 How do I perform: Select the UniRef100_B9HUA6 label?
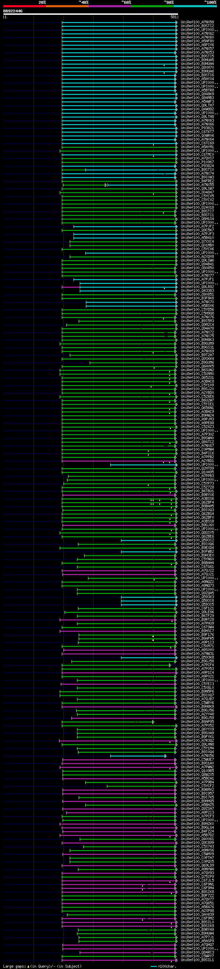coord(197,71)
